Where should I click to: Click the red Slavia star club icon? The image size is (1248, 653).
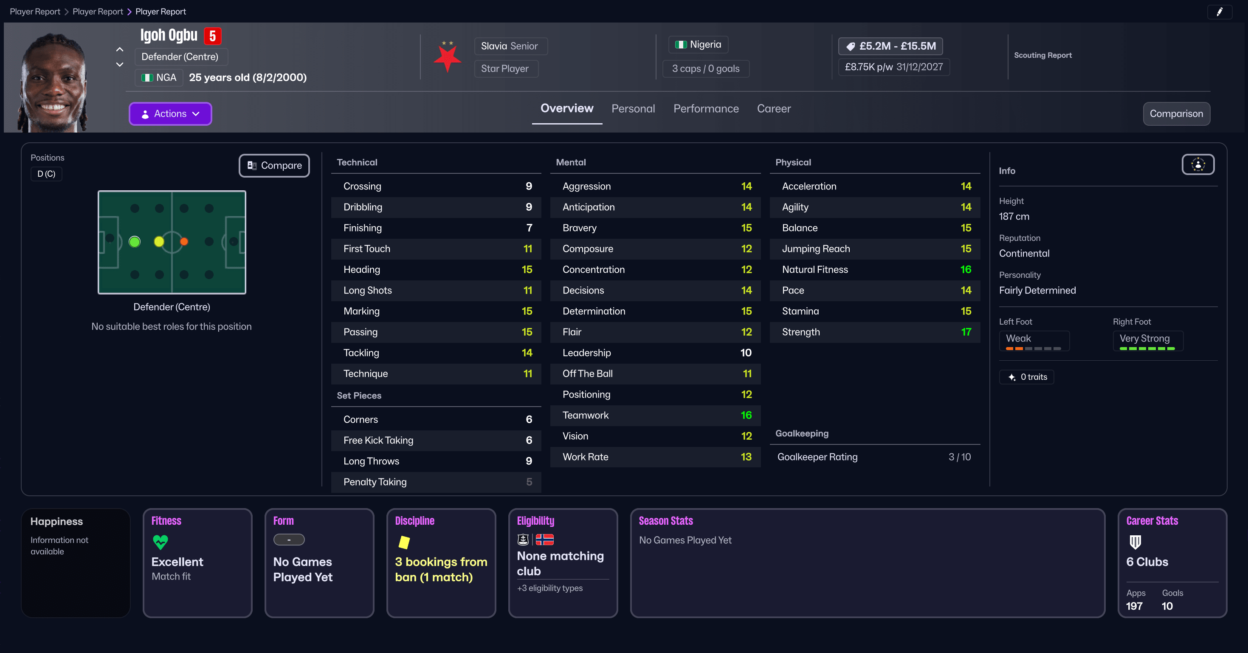(x=447, y=57)
